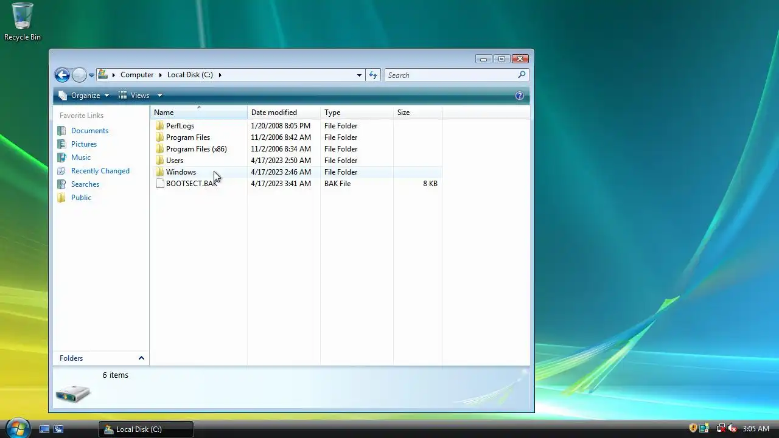Click the muted volume tray icon

732,428
